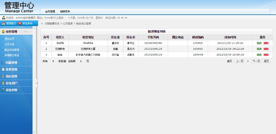Click the 手机号码 column header
276x134 pixels.
tap(153, 37)
